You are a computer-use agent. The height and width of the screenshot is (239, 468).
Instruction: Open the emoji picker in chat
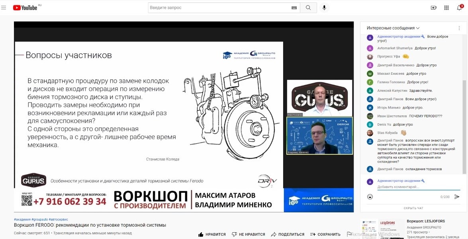[x=370, y=197]
